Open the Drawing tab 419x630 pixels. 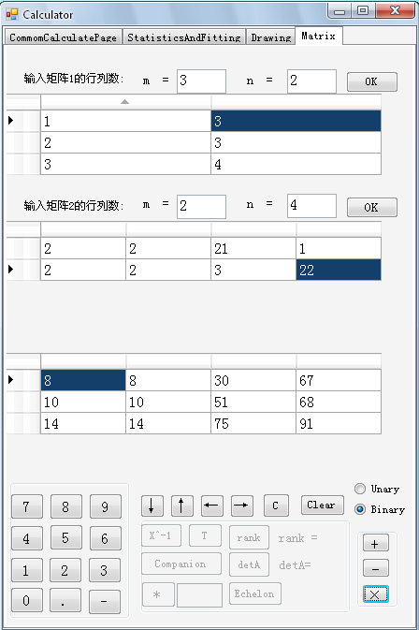(x=271, y=37)
